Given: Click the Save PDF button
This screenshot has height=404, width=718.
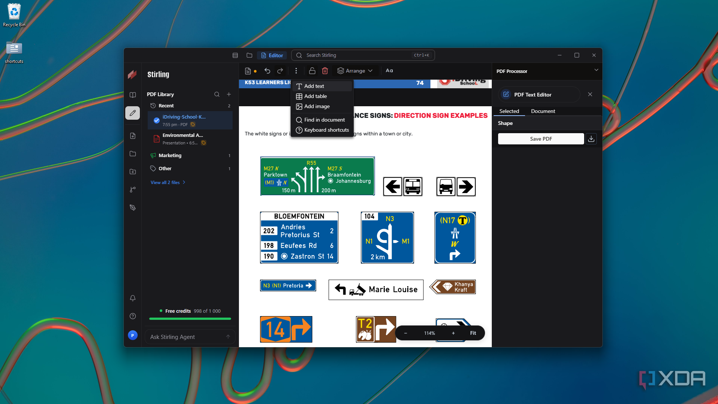Looking at the screenshot, I should click(541, 139).
